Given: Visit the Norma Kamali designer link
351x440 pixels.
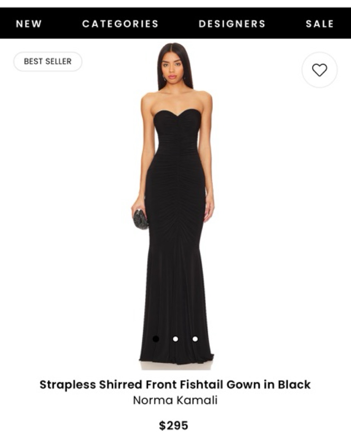Looking at the screenshot, I should 175,400.
